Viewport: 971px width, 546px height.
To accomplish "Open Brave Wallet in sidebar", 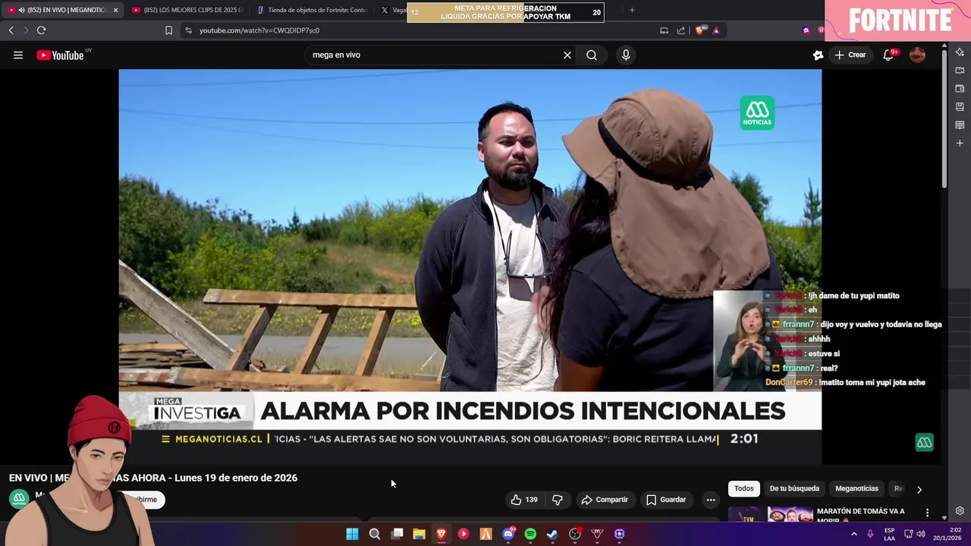I will pos(960,89).
